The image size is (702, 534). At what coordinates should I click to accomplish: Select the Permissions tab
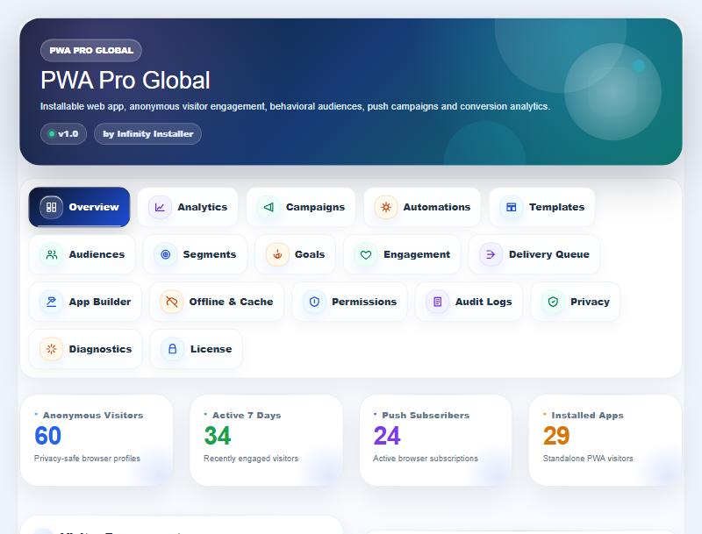tap(349, 302)
